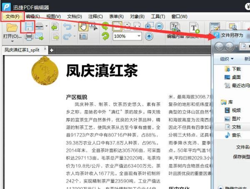Click the gold medal image in document
The image size is (250, 189).
(x=45, y=71)
